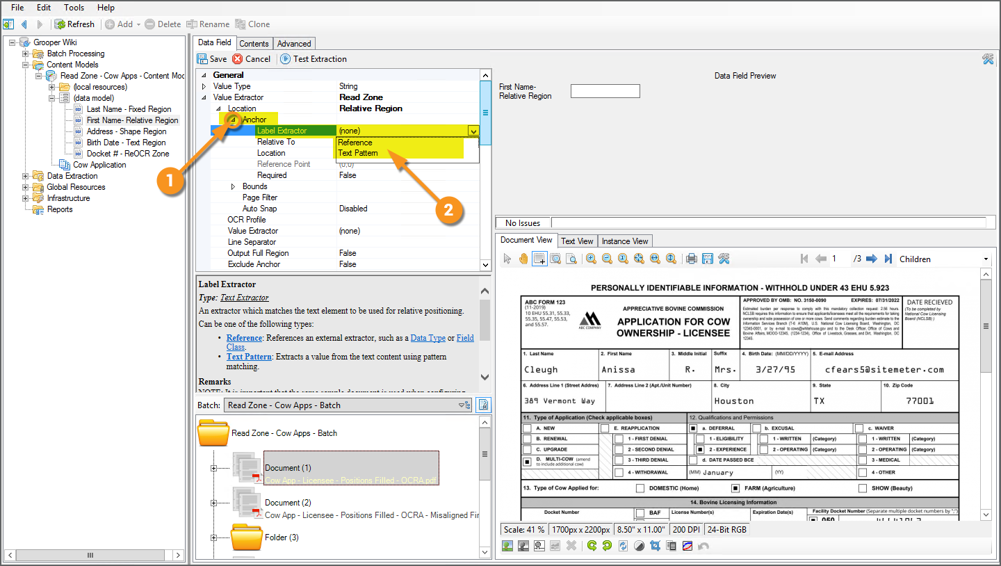Tick the DOMESTIC (Home) checkbox on the form
Image resolution: width=1001 pixels, height=566 pixels.
tap(640, 488)
